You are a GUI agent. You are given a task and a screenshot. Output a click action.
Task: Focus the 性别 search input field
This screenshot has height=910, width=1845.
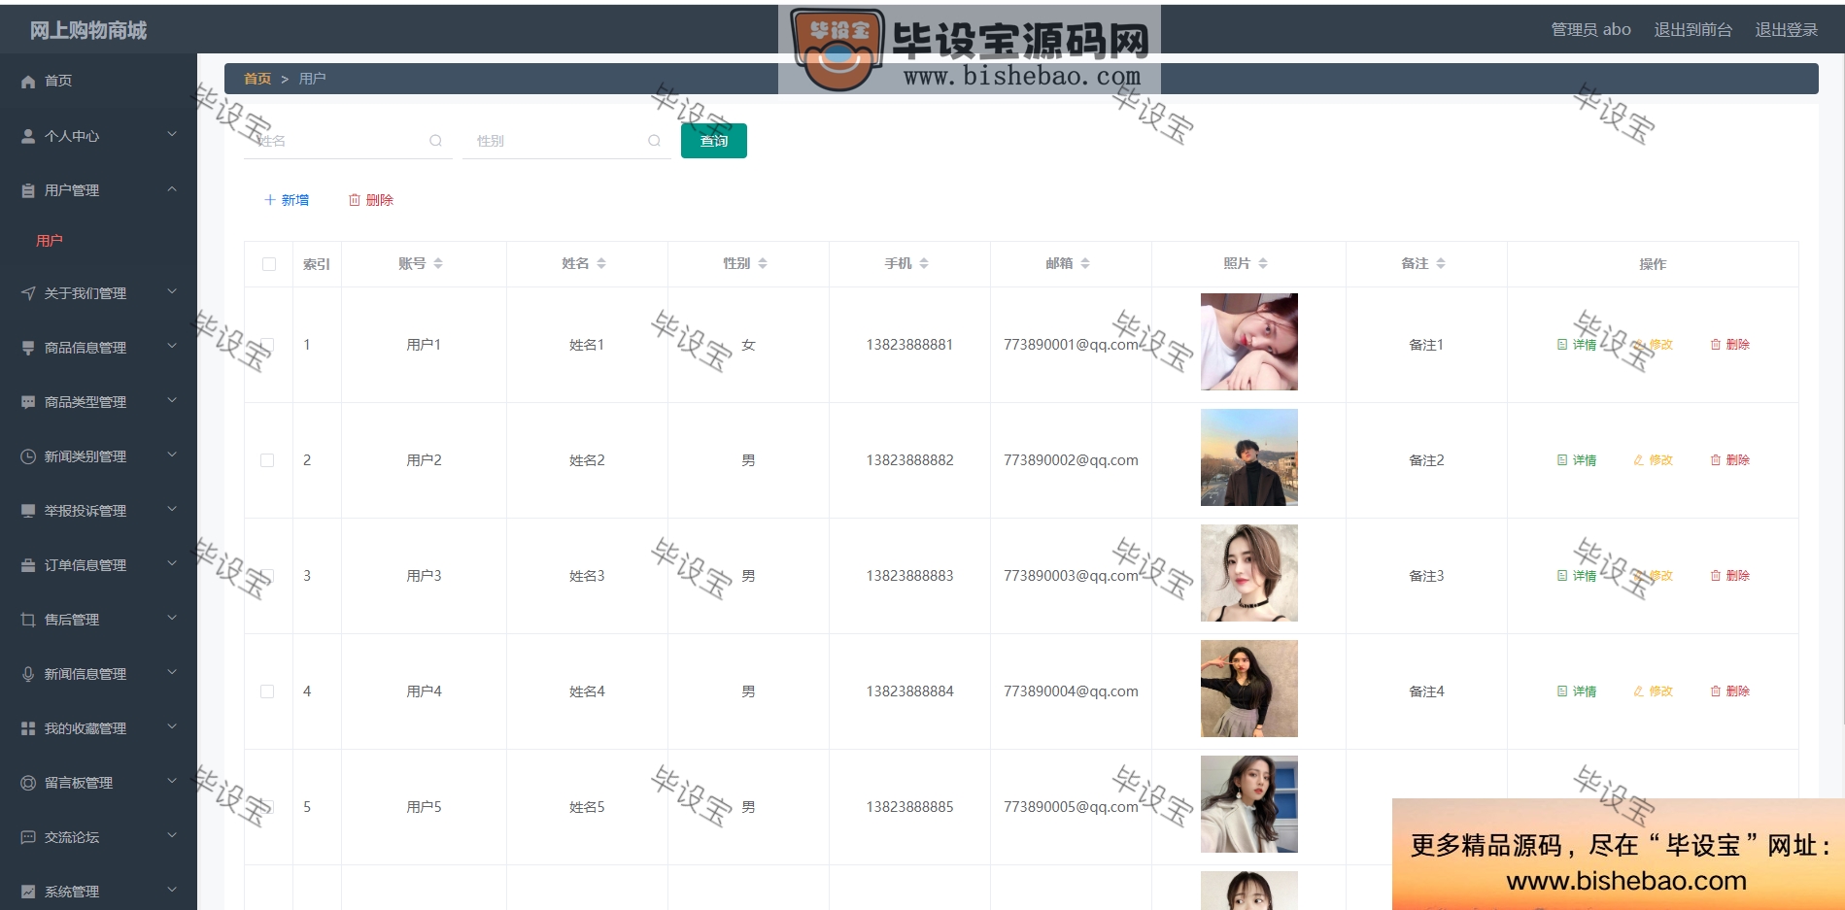pos(566,141)
